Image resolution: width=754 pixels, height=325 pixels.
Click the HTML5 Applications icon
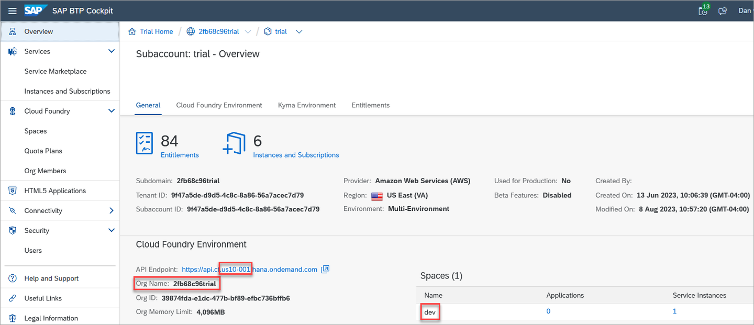tap(13, 190)
